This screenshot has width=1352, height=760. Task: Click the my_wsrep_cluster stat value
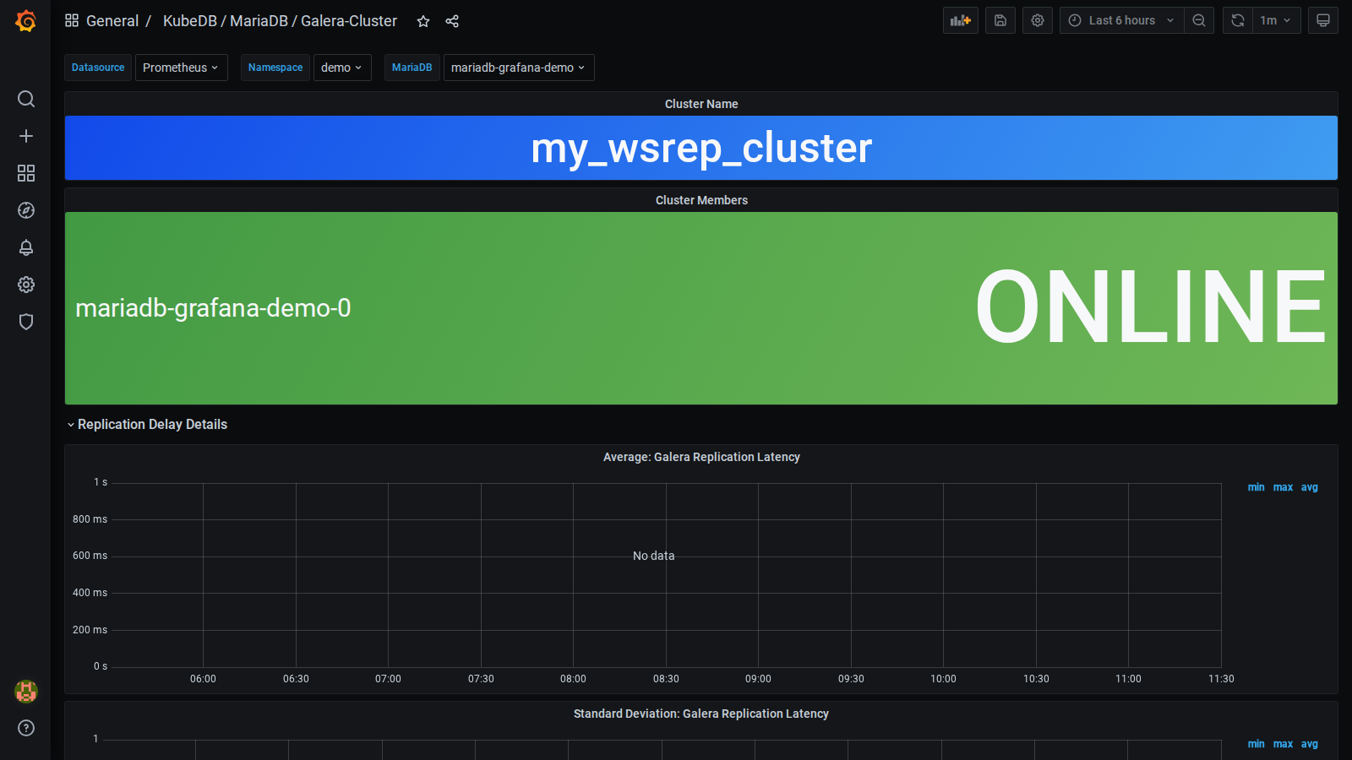(x=701, y=149)
